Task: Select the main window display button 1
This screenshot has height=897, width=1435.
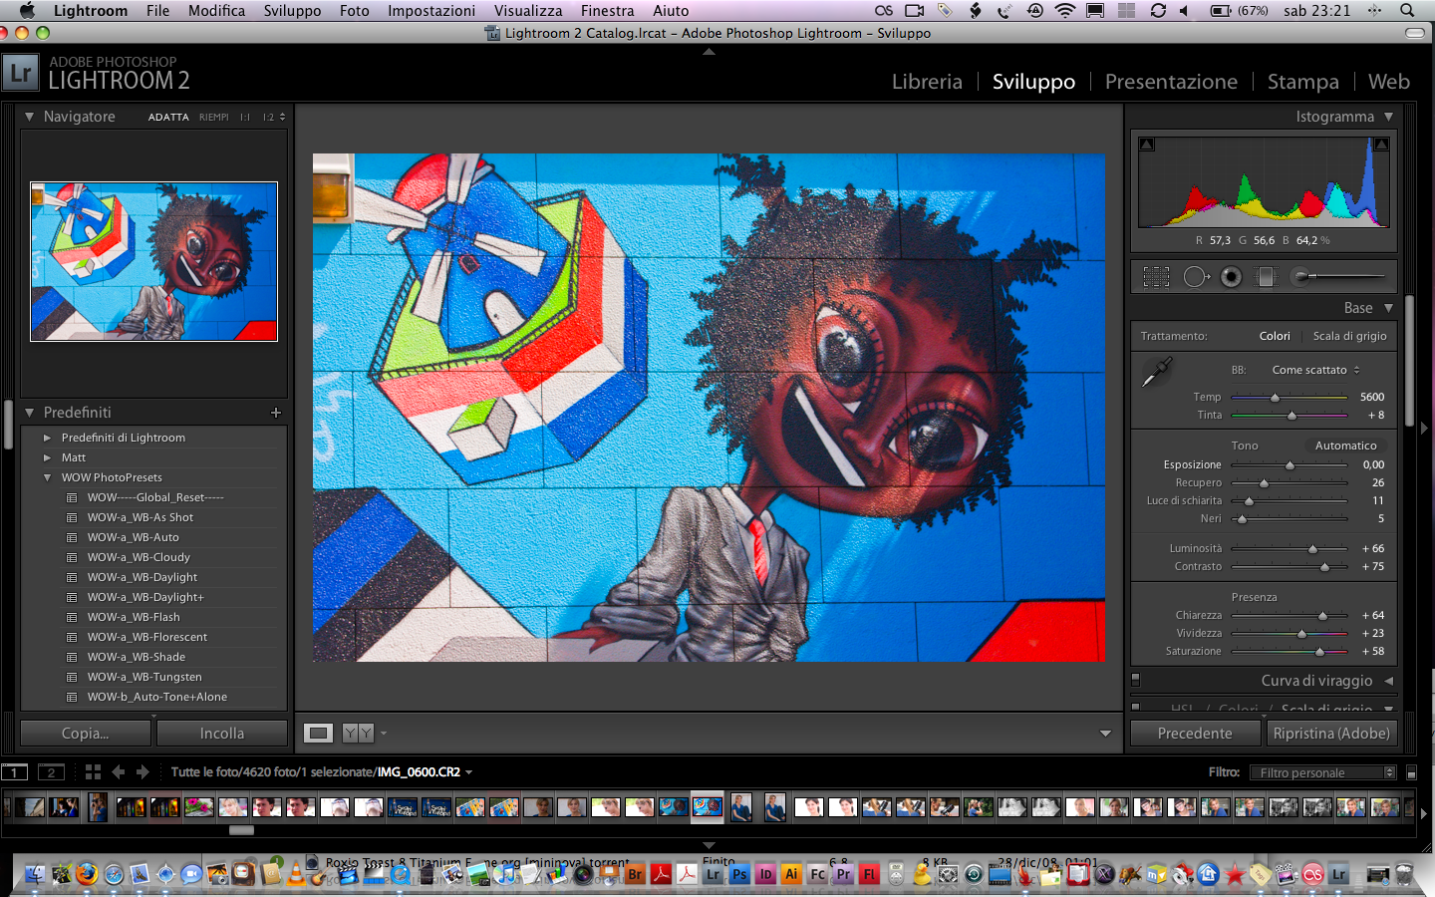Action: click(15, 771)
